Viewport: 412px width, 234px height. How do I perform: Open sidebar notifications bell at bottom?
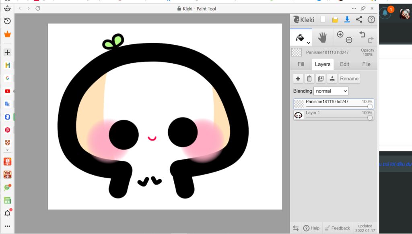pos(7,213)
